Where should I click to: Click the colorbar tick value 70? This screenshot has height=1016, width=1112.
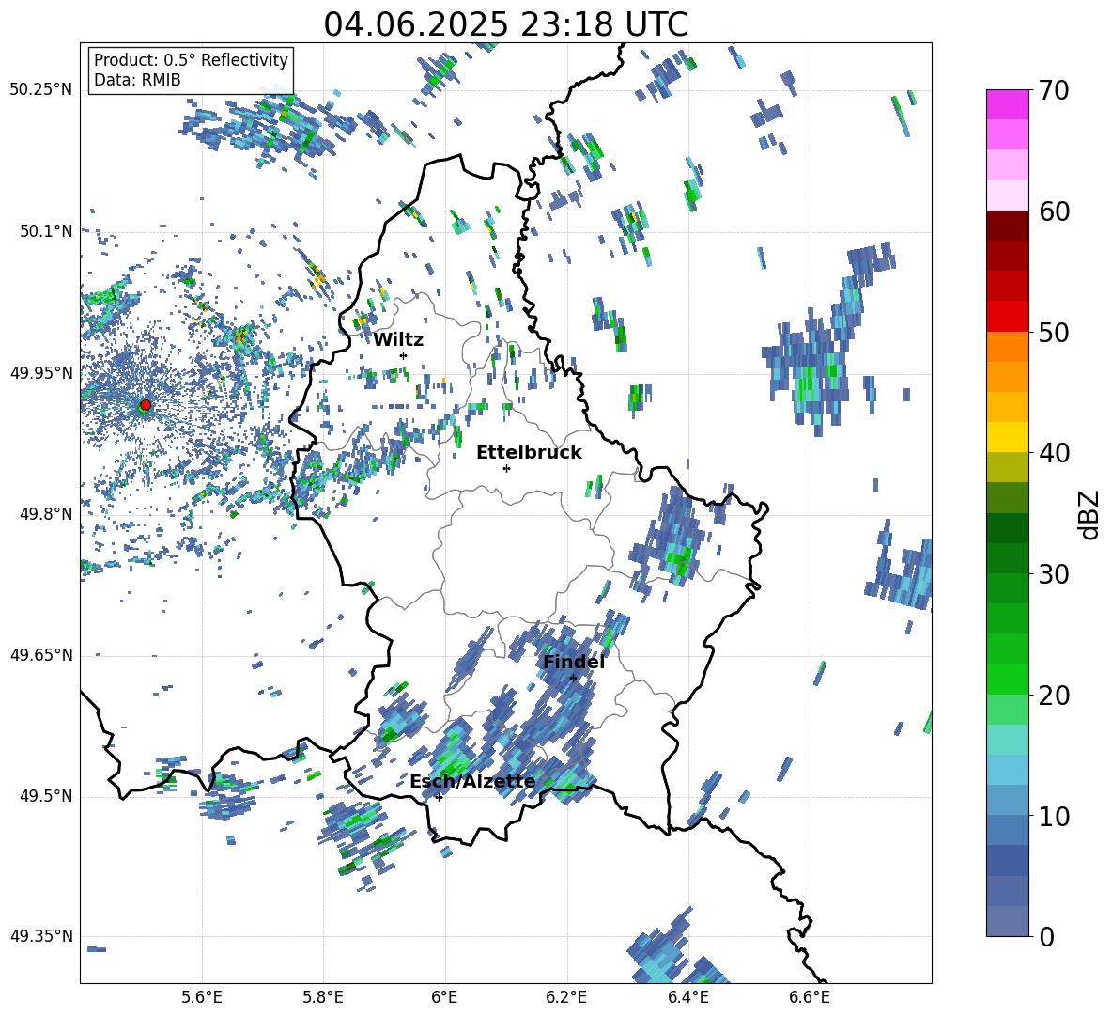1054,90
